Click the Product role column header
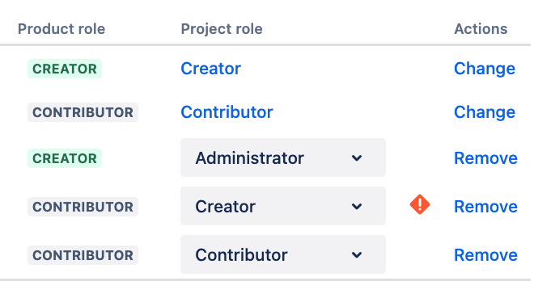Image resolution: width=555 pixels, height=302 pixels. (61, 29)
